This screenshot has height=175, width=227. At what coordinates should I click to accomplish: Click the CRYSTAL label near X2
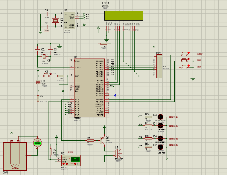pos(64,22)
